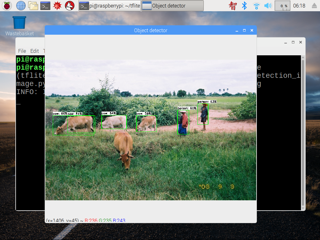Launch the web browser globe icon
The height and width of the screenshot is (240, 320).
(x=21, y=6)
